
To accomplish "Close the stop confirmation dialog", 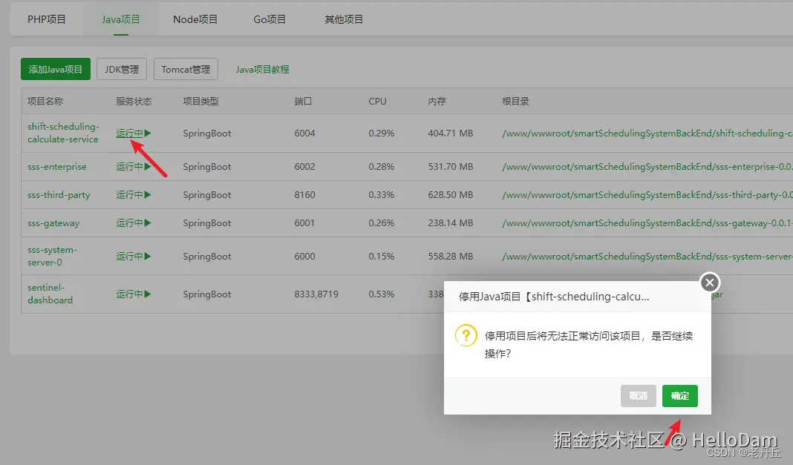I will click(x=709, y=283).
